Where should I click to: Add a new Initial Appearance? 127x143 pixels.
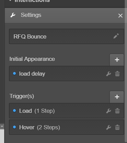pyautogui.click(x=117, y=60)
